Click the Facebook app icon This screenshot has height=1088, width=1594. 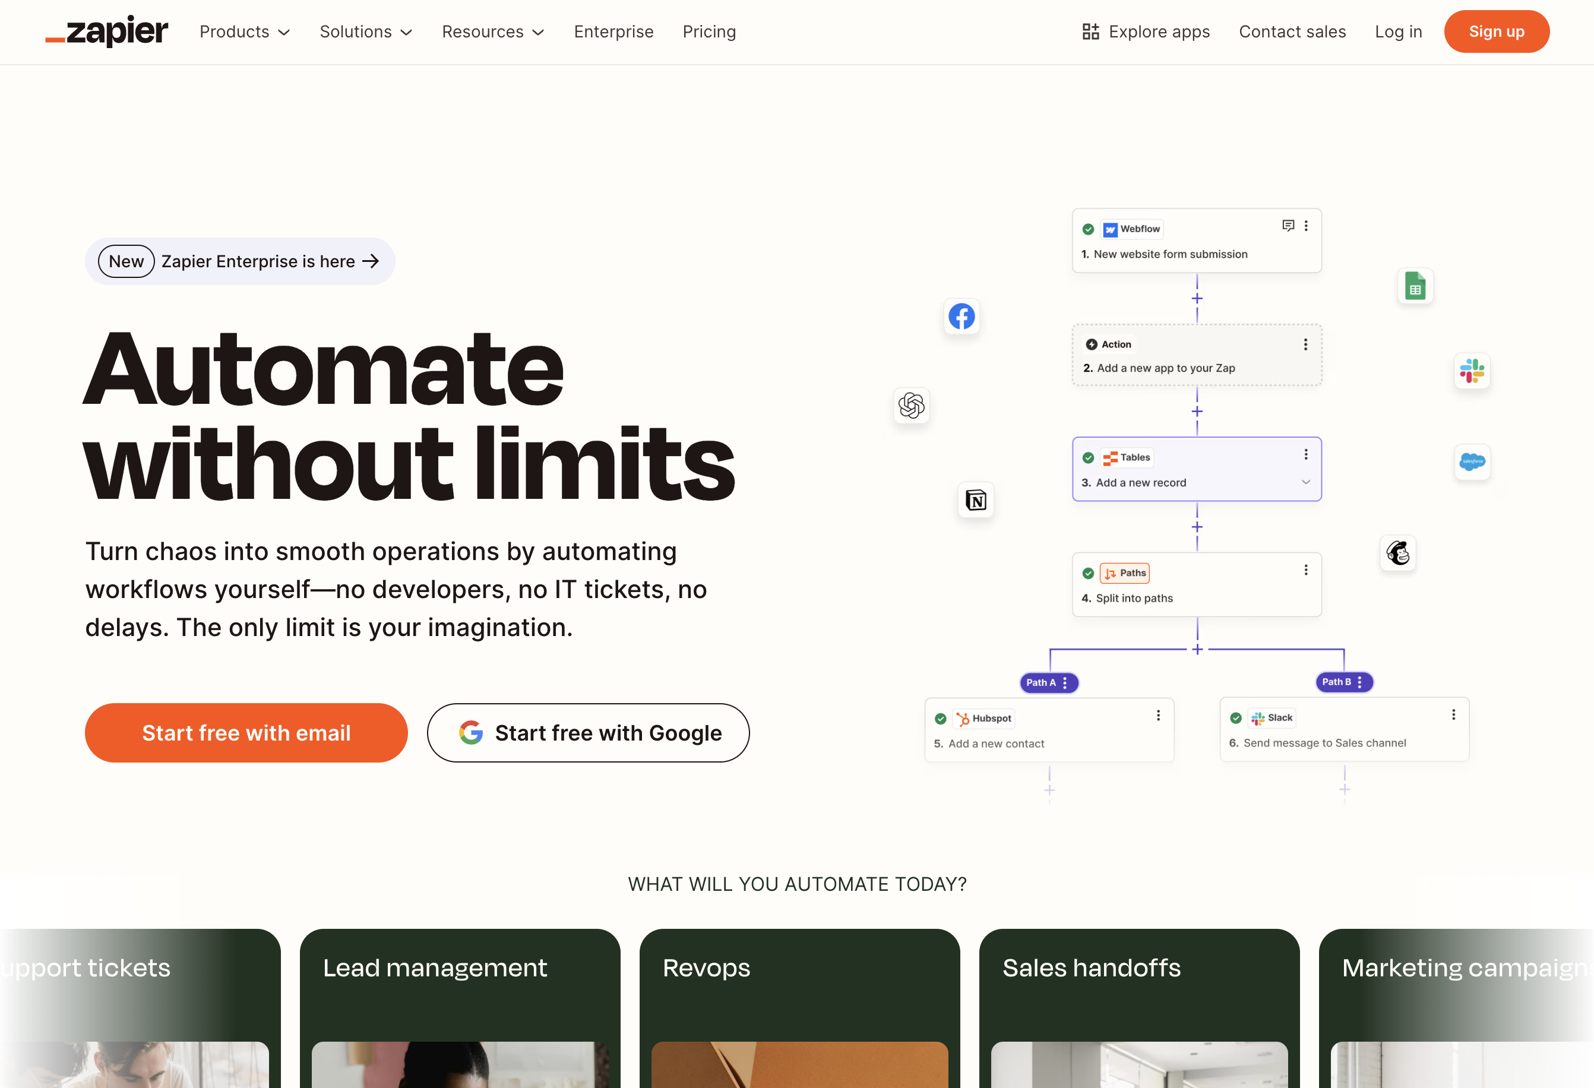[961, 317]
